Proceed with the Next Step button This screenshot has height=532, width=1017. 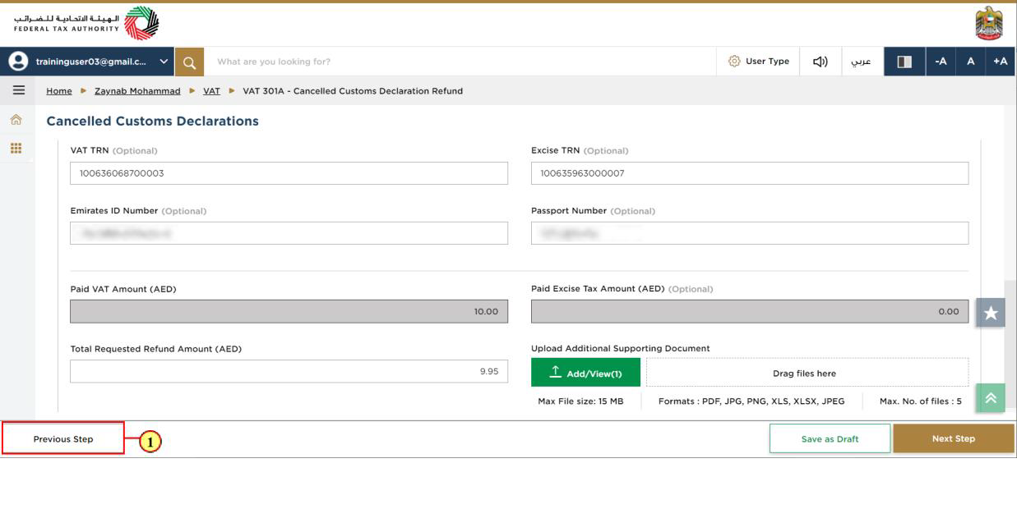(x=954, y=438)
